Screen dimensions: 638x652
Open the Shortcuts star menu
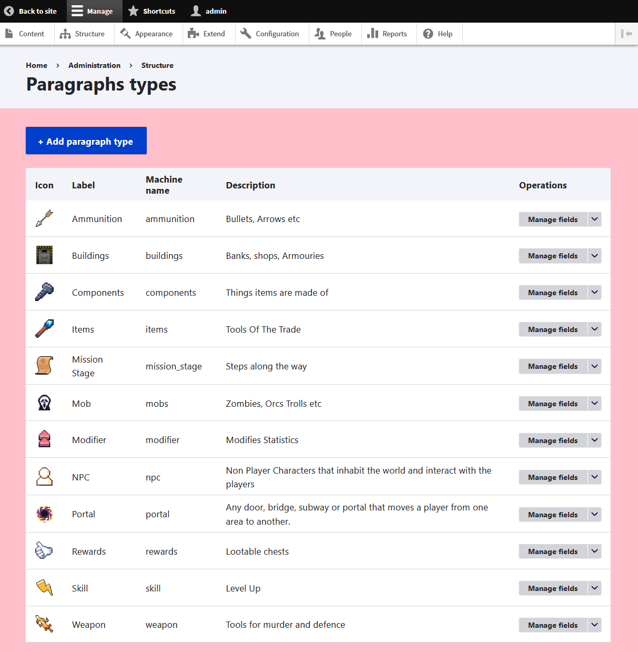coord(152,11)
